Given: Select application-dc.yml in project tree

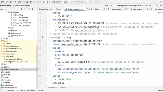Looking at the screenshot, I should 17,36.
